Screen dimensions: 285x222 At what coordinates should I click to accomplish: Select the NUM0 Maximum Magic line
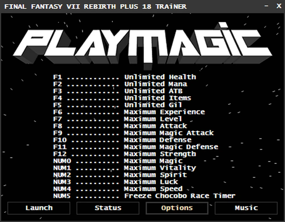click(x=118, y=161)
